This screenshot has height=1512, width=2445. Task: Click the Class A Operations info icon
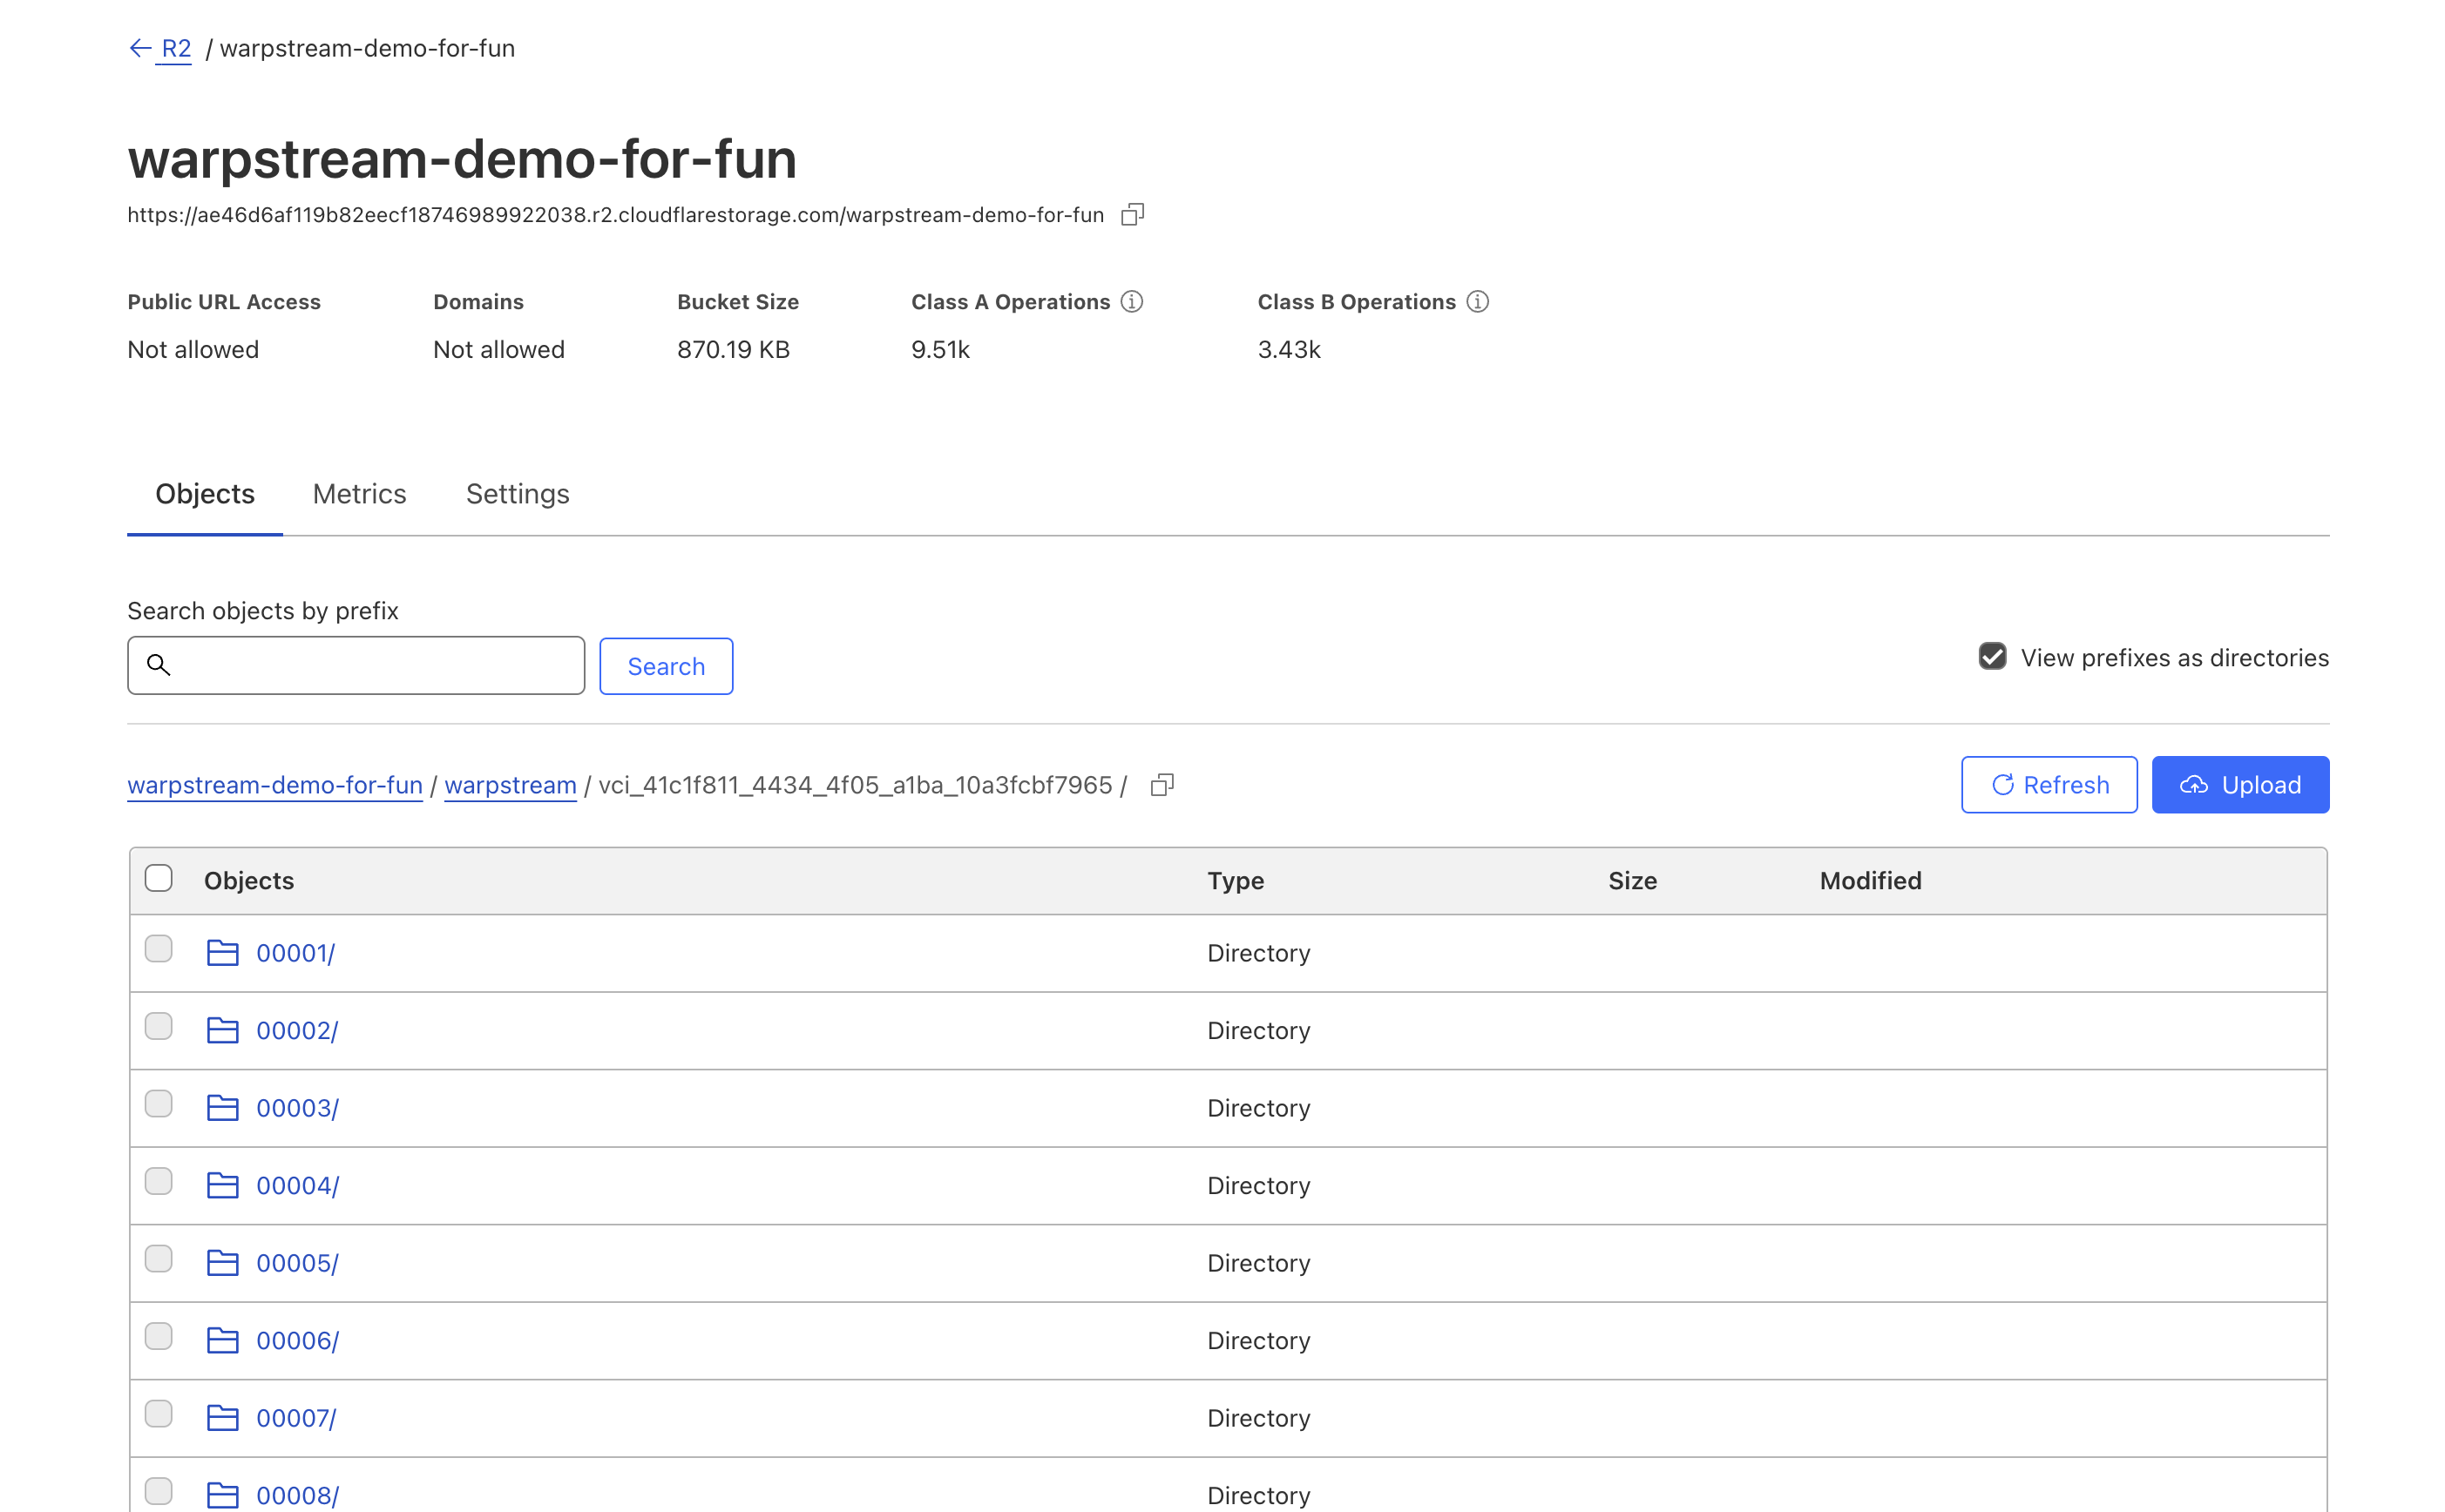(x=1132, y=302)
